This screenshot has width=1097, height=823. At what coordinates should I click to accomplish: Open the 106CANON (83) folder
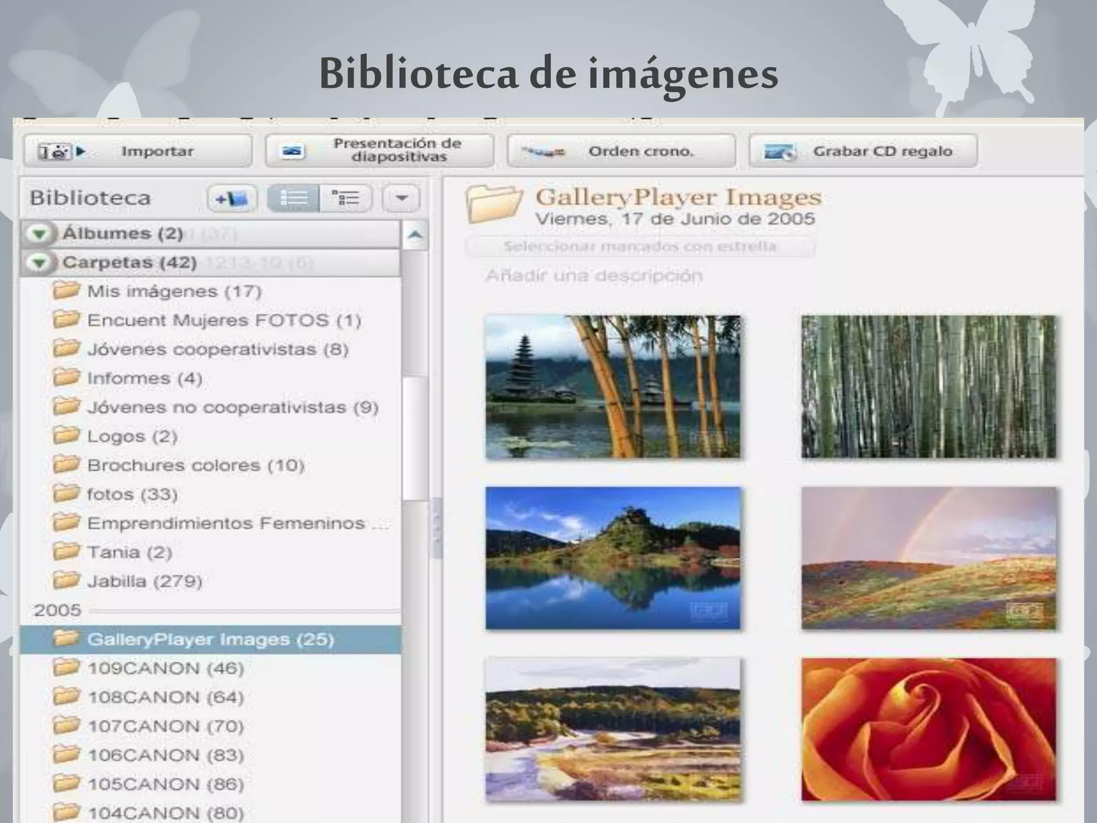211,755
